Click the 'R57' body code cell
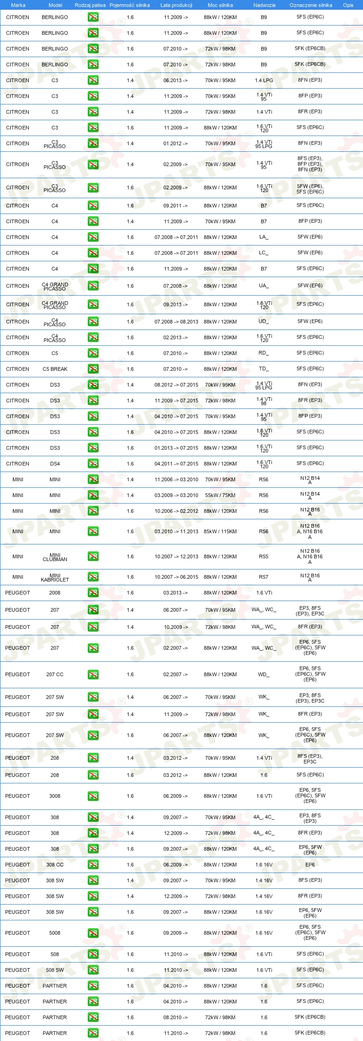Viewport: 363px width, 1041px height. point(264,577)
